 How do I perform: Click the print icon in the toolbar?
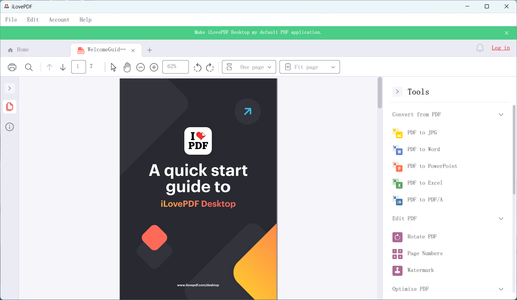coord(12,67)
